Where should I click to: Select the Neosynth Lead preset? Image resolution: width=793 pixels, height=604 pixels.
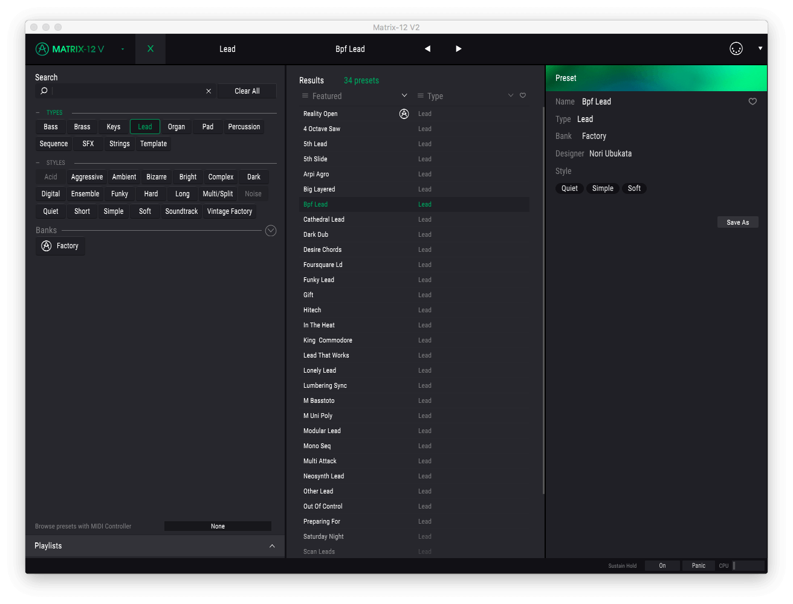(x=415, y=476)
